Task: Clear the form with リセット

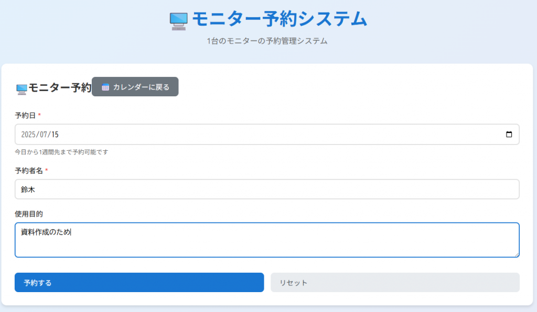Action: [x=395, y=282]
